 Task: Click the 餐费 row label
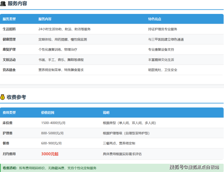[x=6, y=143]
